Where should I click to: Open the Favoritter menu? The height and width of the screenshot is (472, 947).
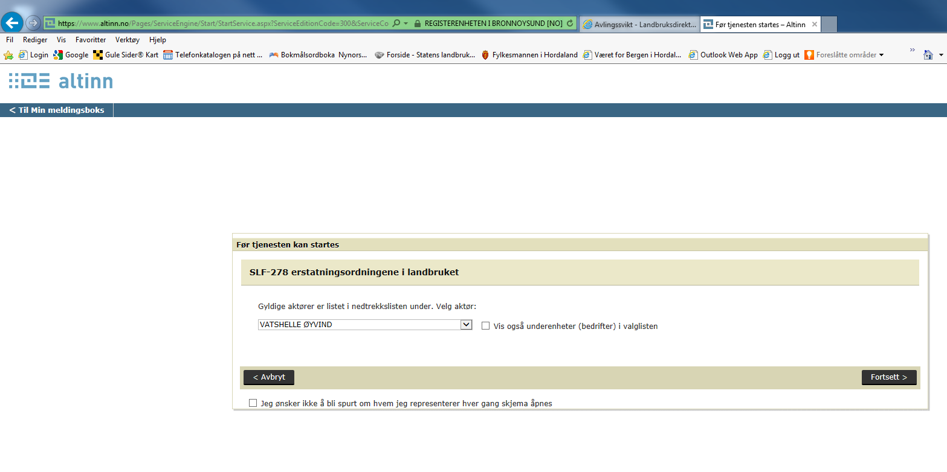point(91,39)
